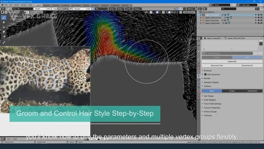Viewport: 264px width, 149px height.
Task: Open the Stroke settings dropdown
Action: click(x=120, y=9)
